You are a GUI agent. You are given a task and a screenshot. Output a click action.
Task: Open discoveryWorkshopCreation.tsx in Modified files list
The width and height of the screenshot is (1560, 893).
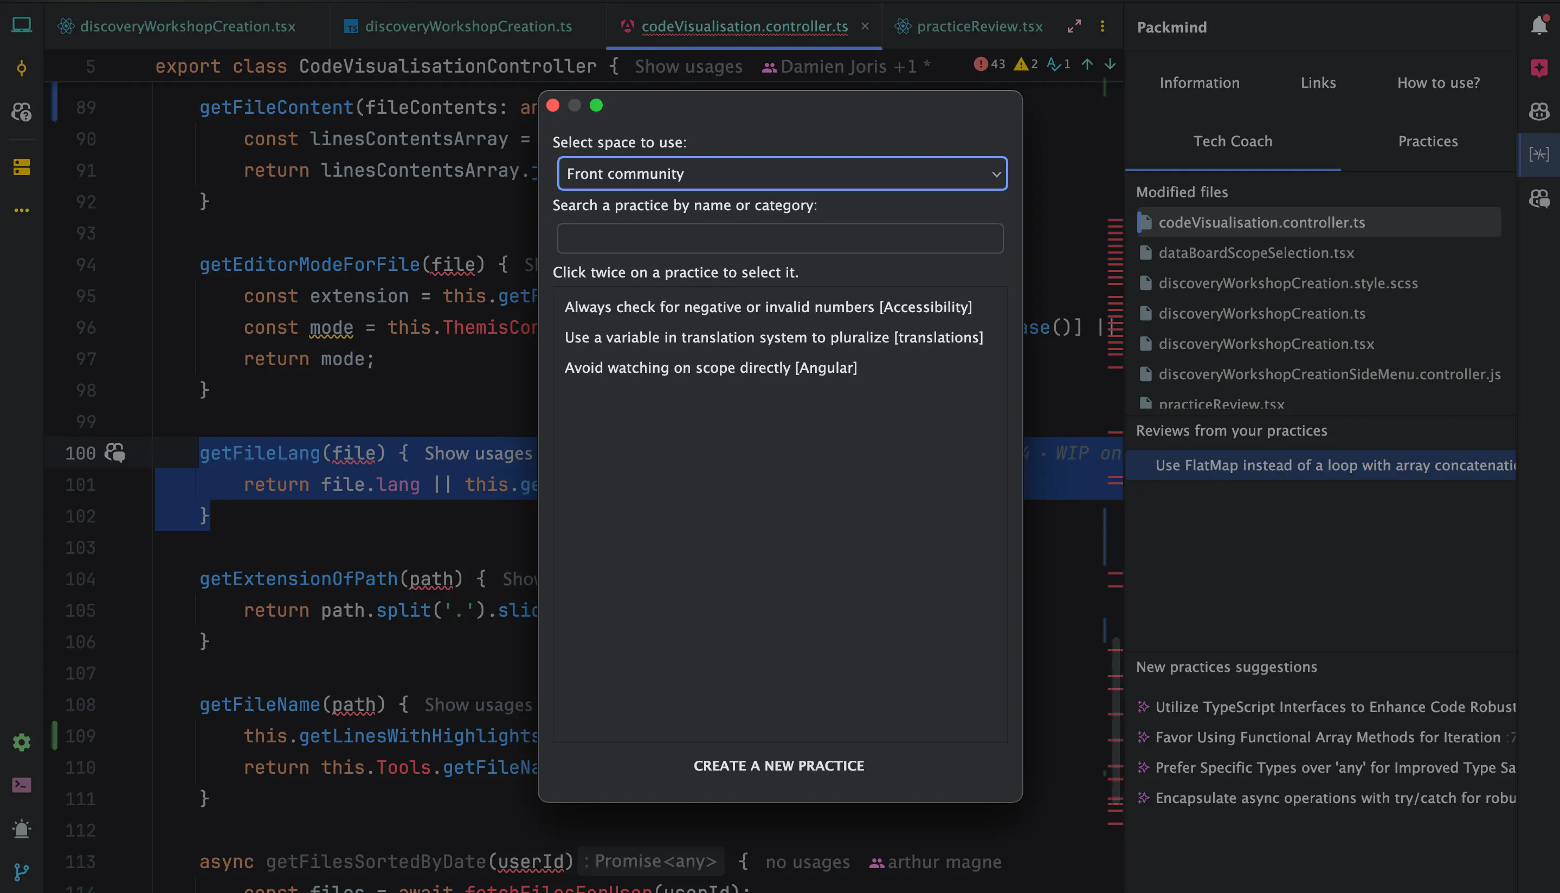[x=1318, y=344]
